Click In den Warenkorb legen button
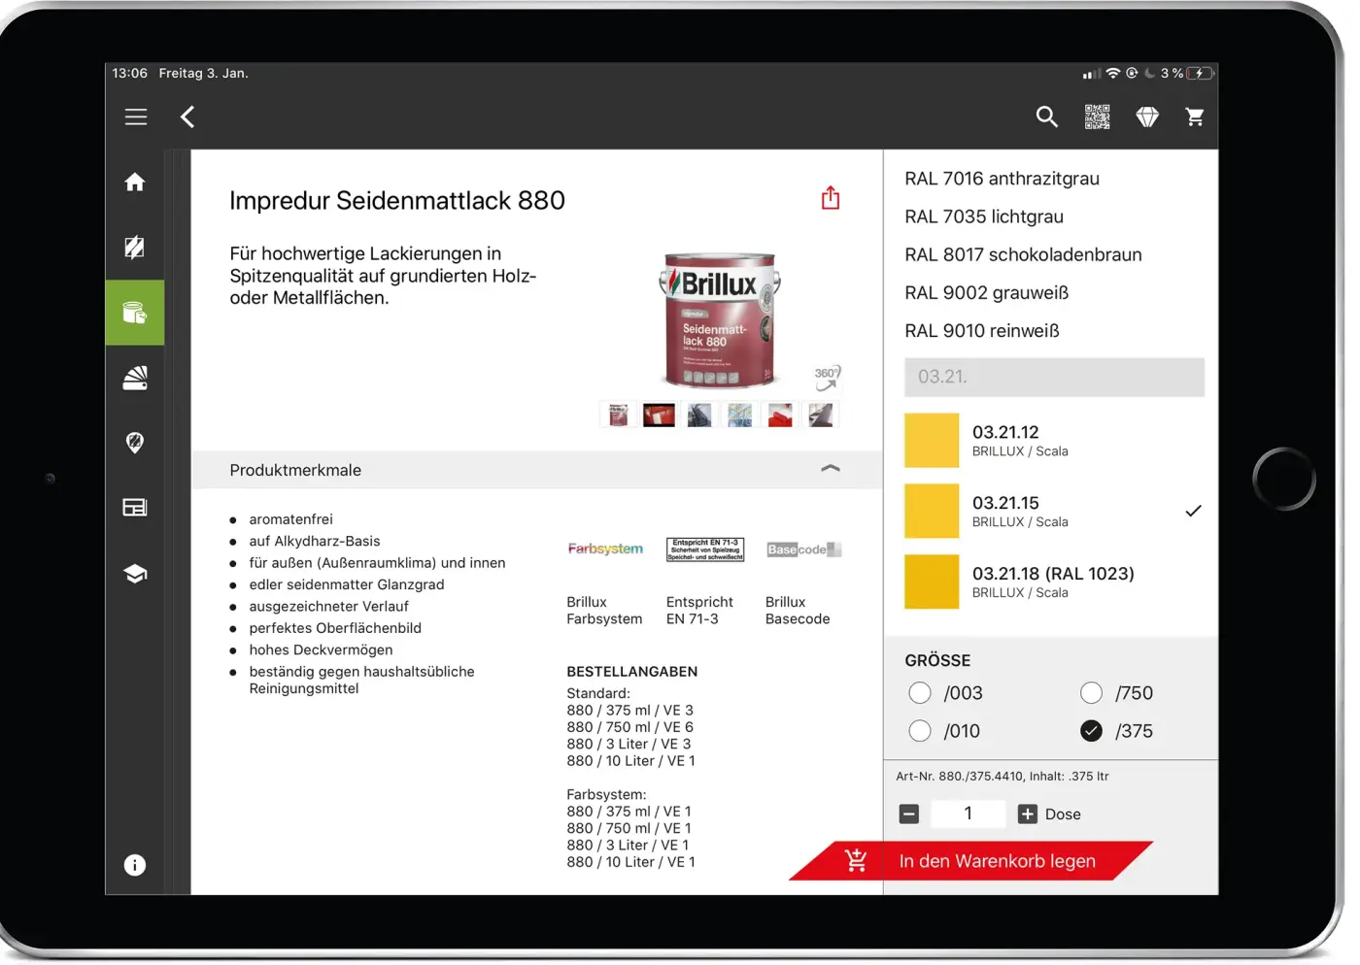Viewport: 1360px width, 965px height. pos(971,861)
